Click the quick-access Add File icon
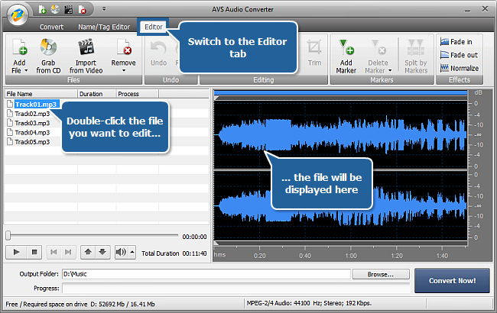This screenshot has width=497, height=313. (43, 10)
